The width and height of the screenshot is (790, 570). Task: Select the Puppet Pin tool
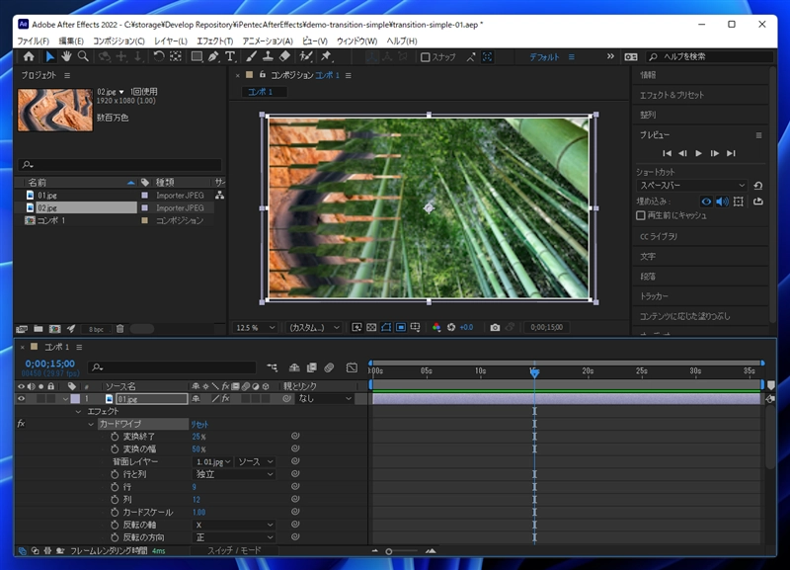click(x=326, y=56)
